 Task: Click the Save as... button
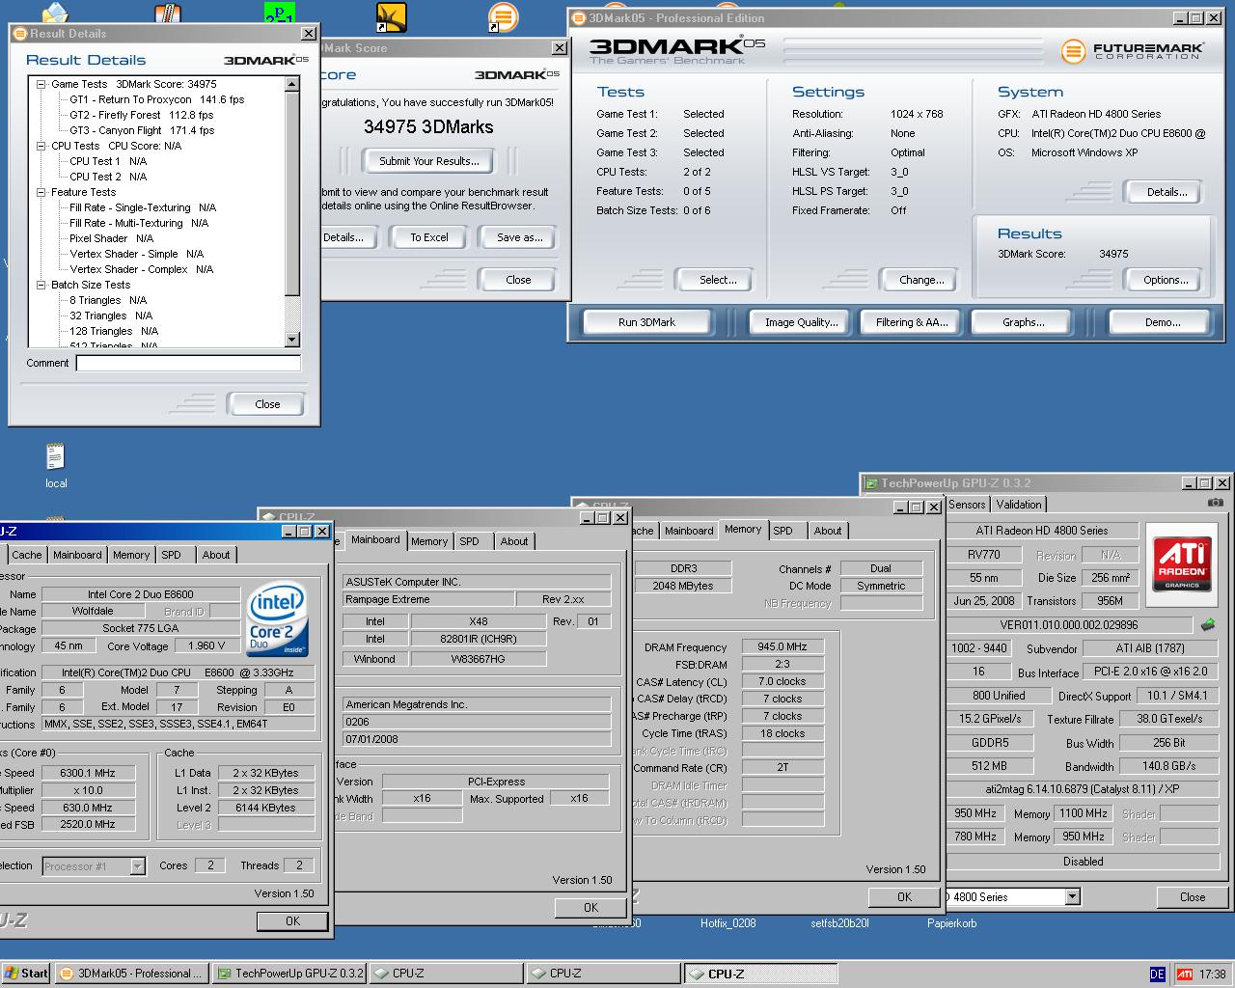click(519, 237)
